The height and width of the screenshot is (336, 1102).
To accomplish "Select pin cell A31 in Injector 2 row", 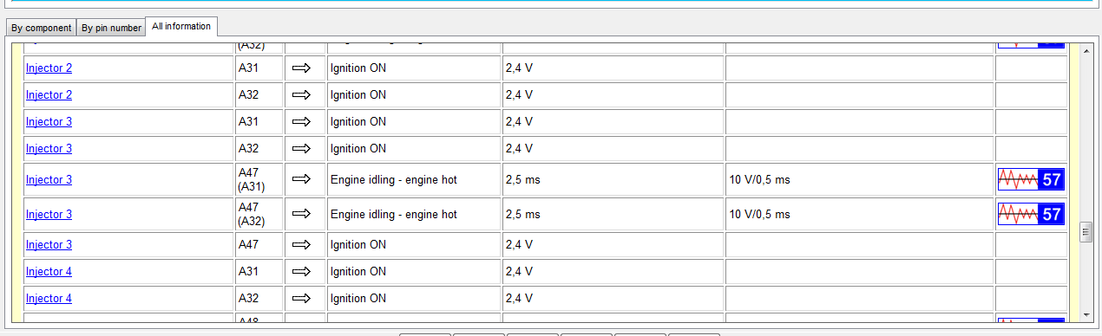I will [259, 68].
